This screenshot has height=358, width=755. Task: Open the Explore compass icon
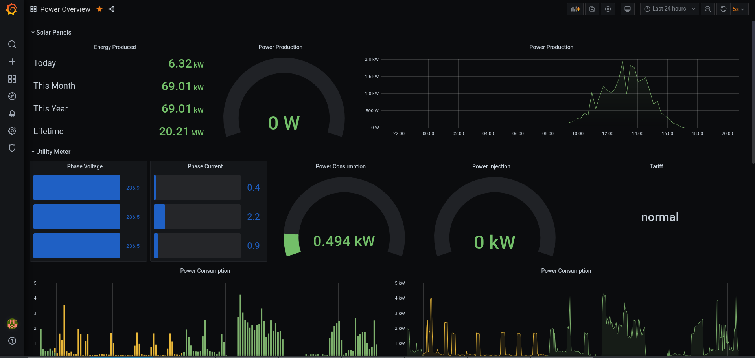click(x=12, y=96)
